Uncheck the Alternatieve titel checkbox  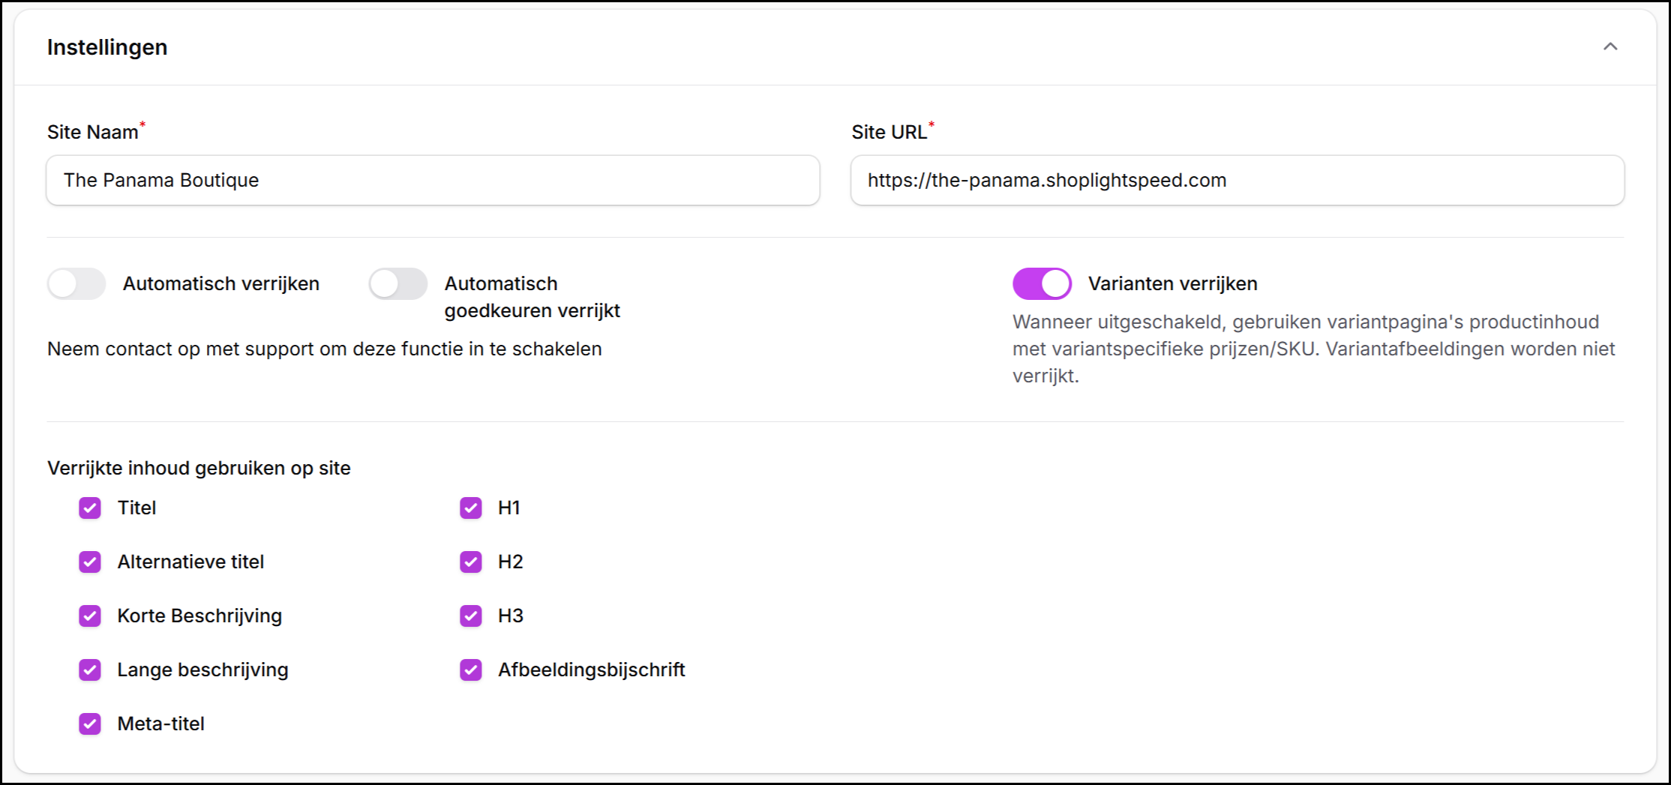point(90,562)
